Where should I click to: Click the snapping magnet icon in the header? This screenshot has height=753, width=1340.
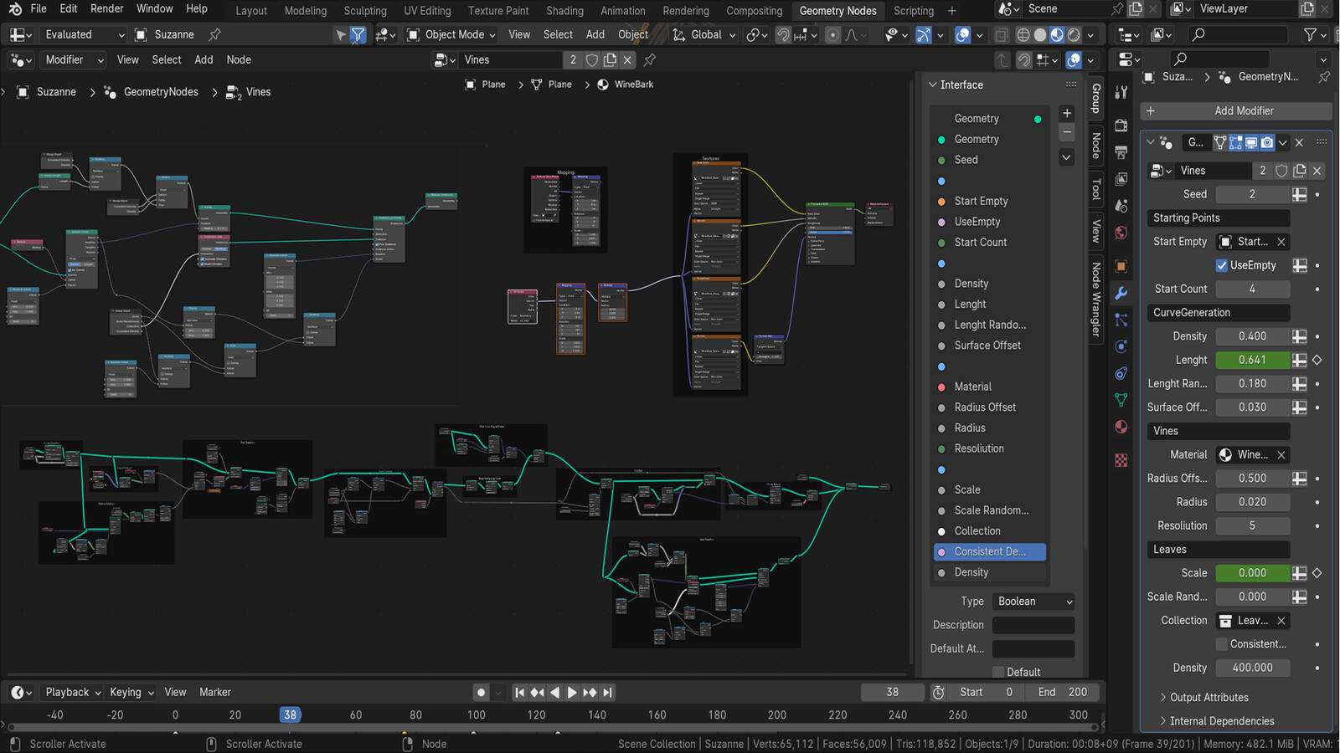pyautogui.click(x=782, y=34)
